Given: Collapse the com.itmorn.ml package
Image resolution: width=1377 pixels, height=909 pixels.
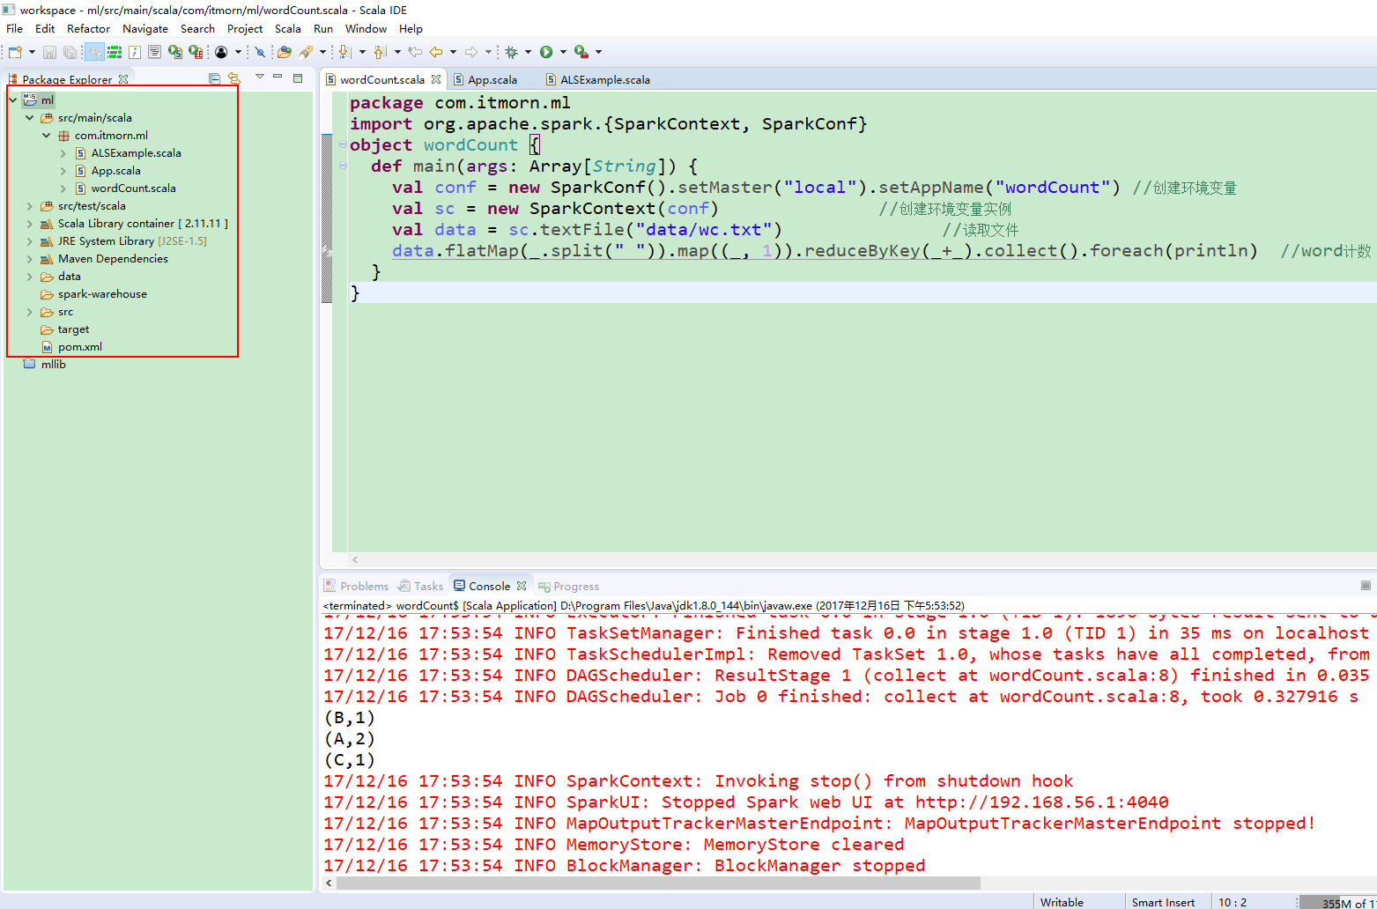Looking at the screenshot, I should (47, 136).
